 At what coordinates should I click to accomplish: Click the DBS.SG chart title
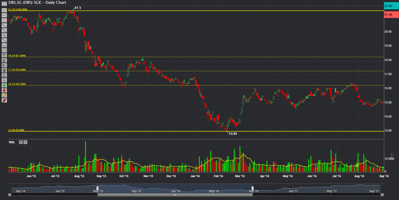(x=33, y=2)
